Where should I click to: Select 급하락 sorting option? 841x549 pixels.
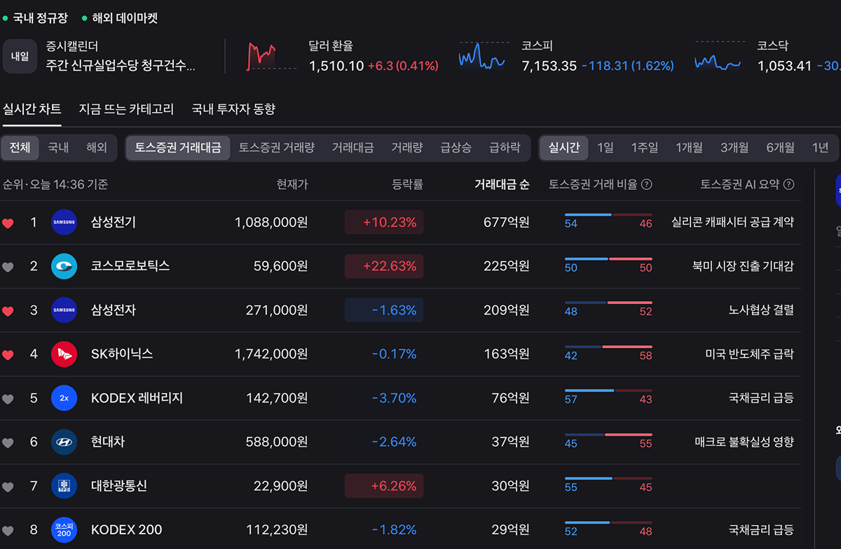pos(505,148)
